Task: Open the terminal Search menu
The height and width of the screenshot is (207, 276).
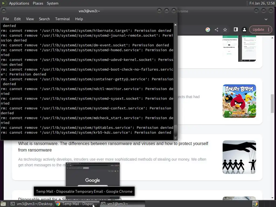Action: click(44, 19)
